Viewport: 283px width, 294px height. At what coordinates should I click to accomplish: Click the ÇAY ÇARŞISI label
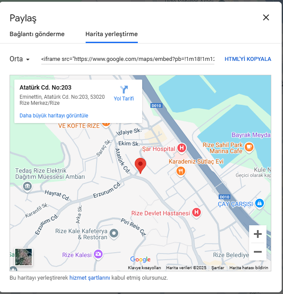pos(235,204)
